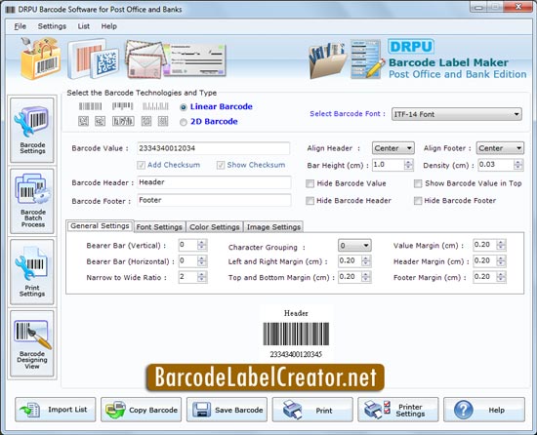
Task: Select third linear barcode sample icon
Action: tap(155, 106)
